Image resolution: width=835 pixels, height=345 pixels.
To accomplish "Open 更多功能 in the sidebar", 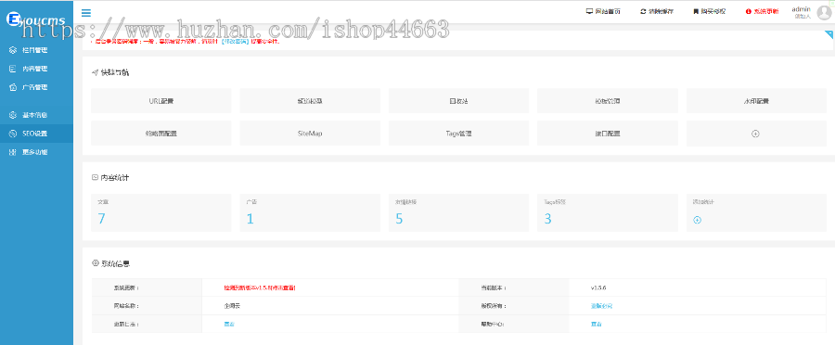I will coord(35,152).
